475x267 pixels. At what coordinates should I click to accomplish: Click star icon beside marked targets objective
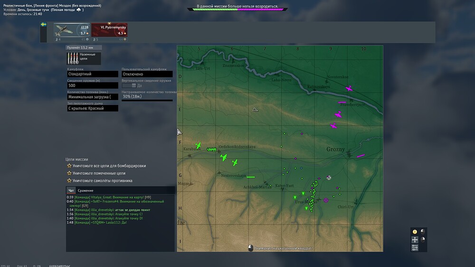69,173
